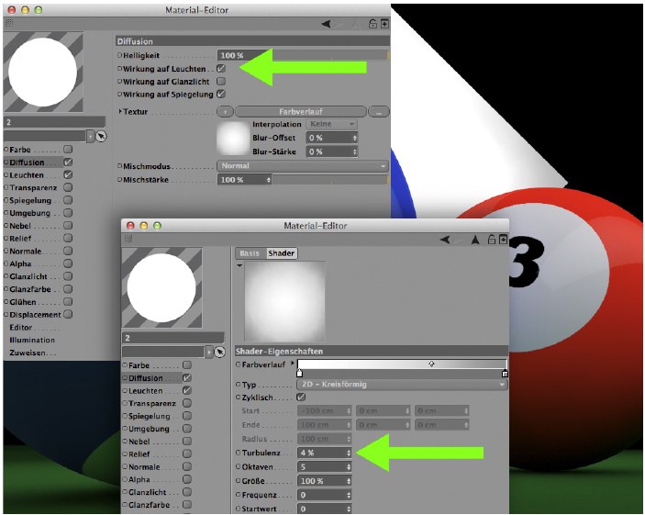Click lock icon in front Material-Editor
Image resolution: width=645 pixels, height=515 pixels.
click(x=491, y=240)
